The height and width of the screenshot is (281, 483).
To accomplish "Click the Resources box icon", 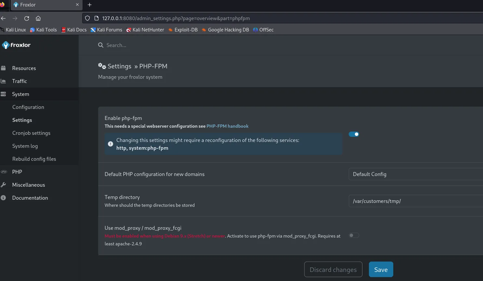I will [3, 68].
